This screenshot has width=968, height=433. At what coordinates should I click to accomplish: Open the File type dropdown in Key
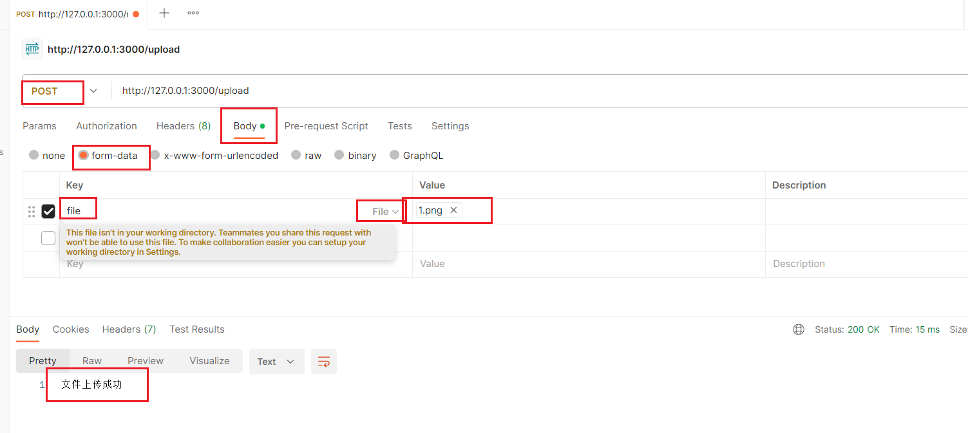385,211
